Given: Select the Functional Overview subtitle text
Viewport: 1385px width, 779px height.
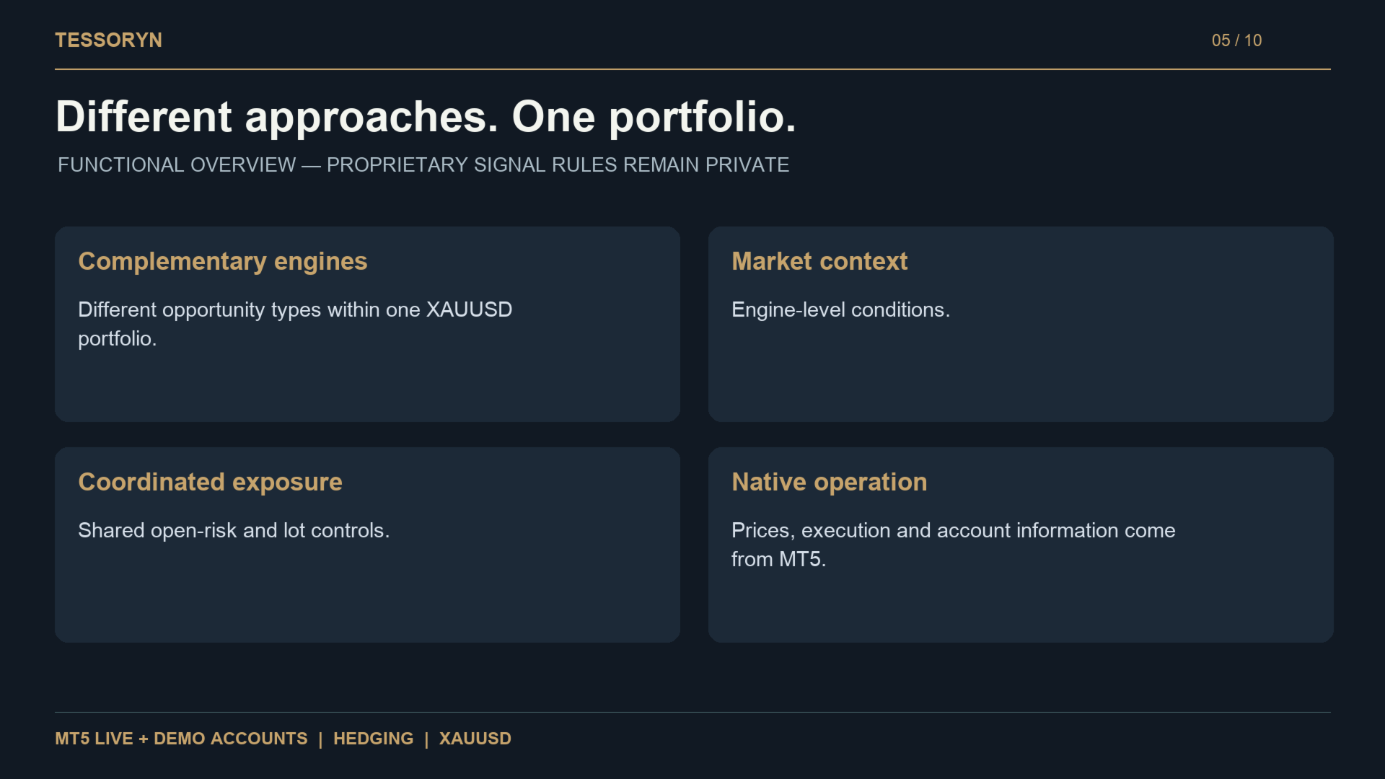Looking at the screenshot, I should [423, 165].
